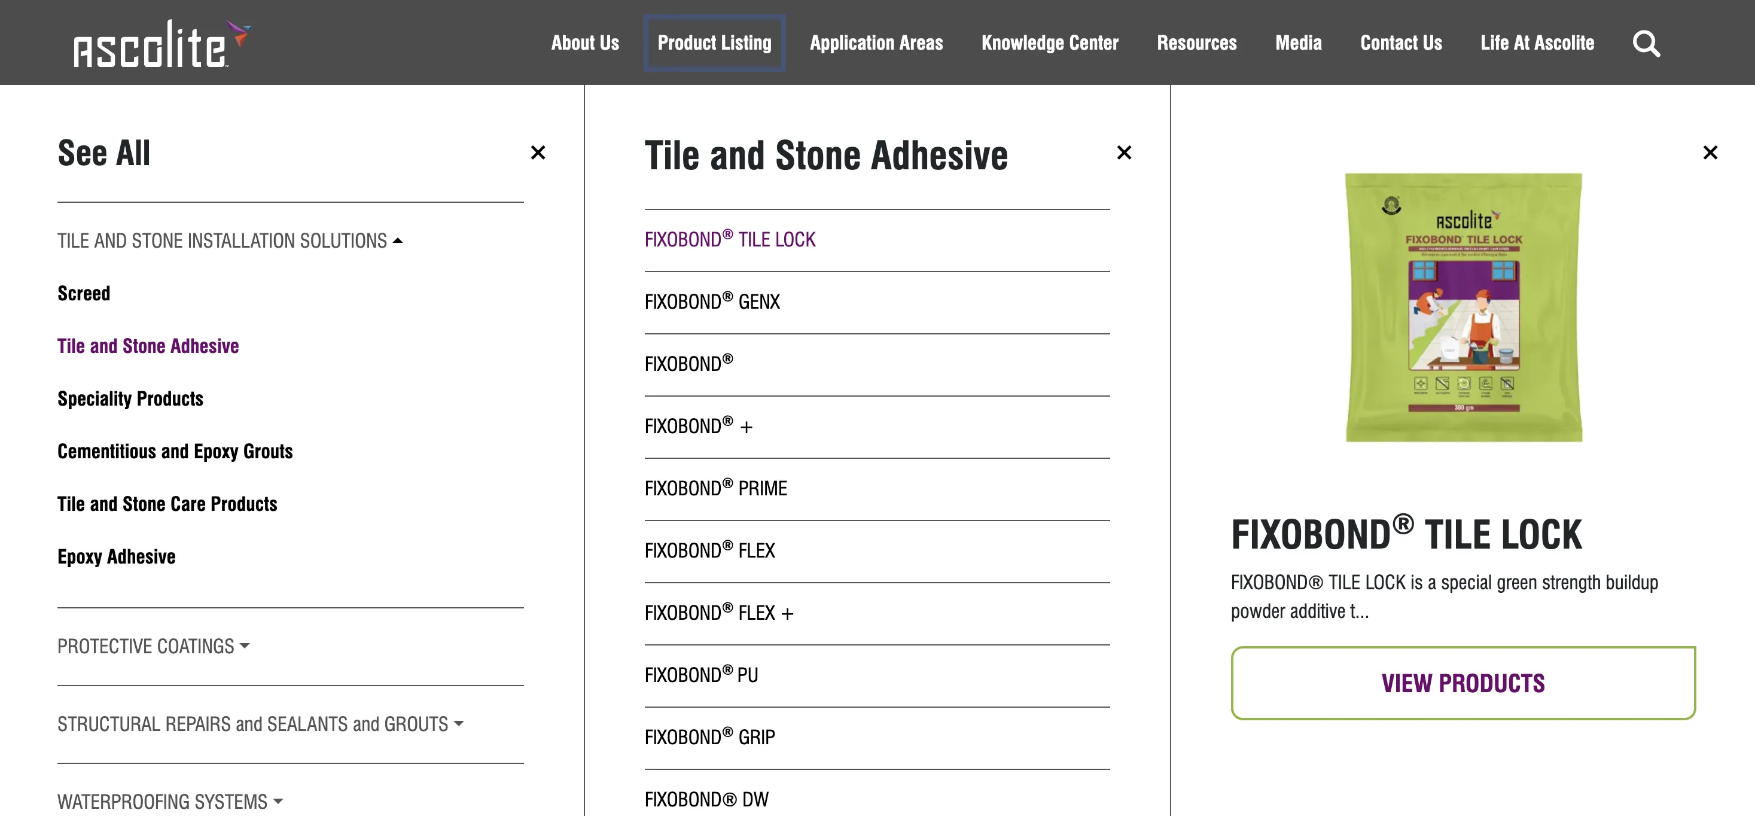Image resolution: width=1755 pixels, height=816 pixels.
Task: Open the search magnifier icon
Action: click(1646, 43)
